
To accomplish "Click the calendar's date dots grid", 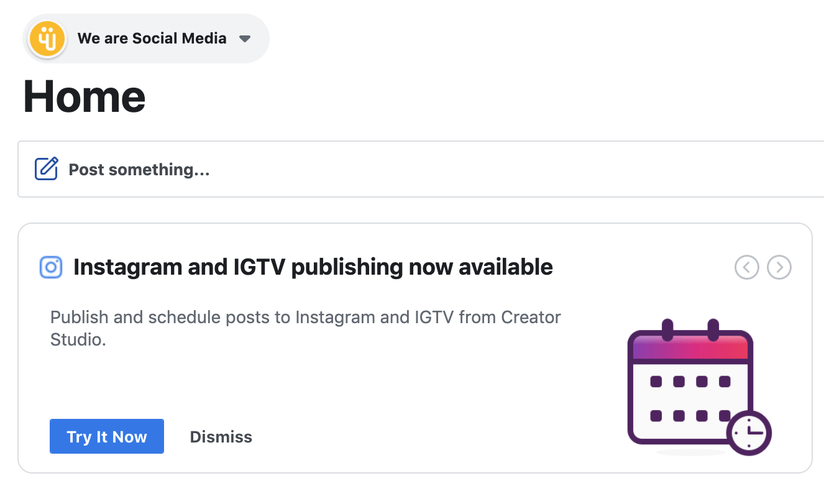I will tap(690, 398).
